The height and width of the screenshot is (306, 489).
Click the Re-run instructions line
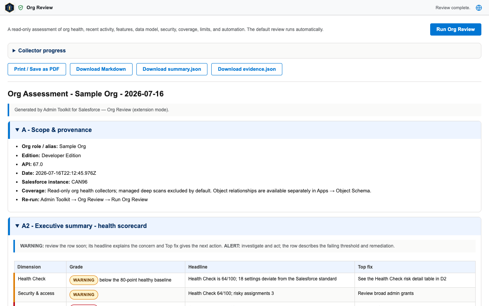(85, 200)
